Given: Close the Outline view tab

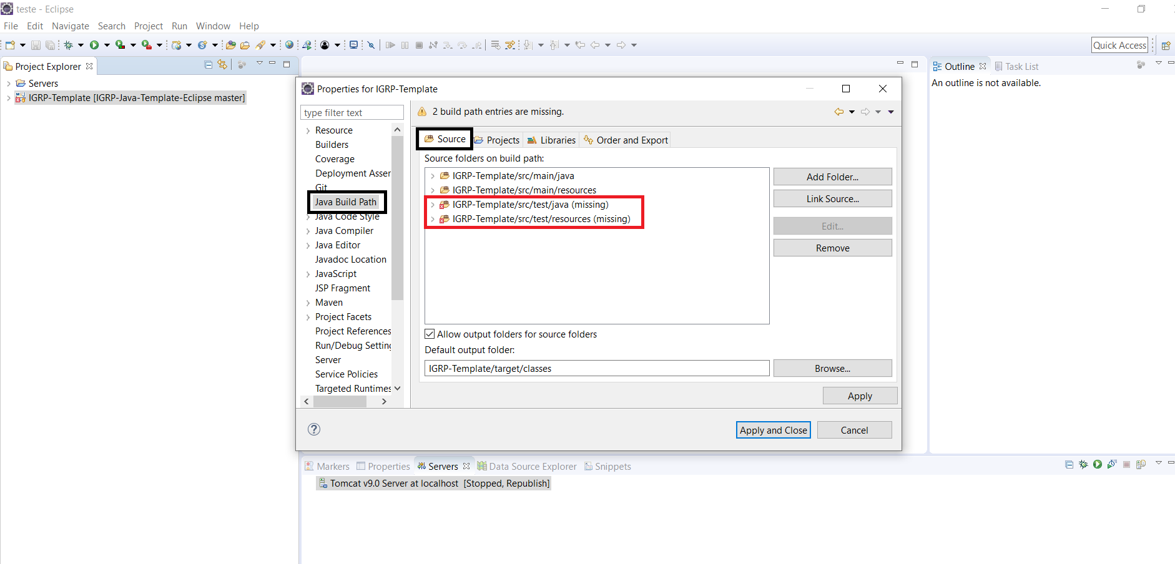Looking at the screenshot, I should click(x=983, y=66).
